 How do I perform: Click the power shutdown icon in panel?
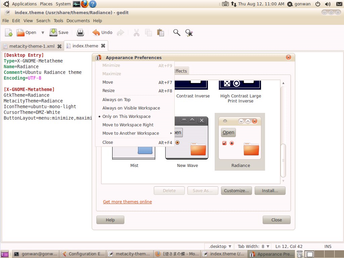point(318,4)
